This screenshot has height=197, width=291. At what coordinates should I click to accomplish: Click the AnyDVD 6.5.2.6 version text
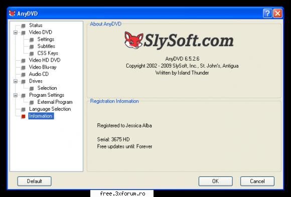pos(182,59)
